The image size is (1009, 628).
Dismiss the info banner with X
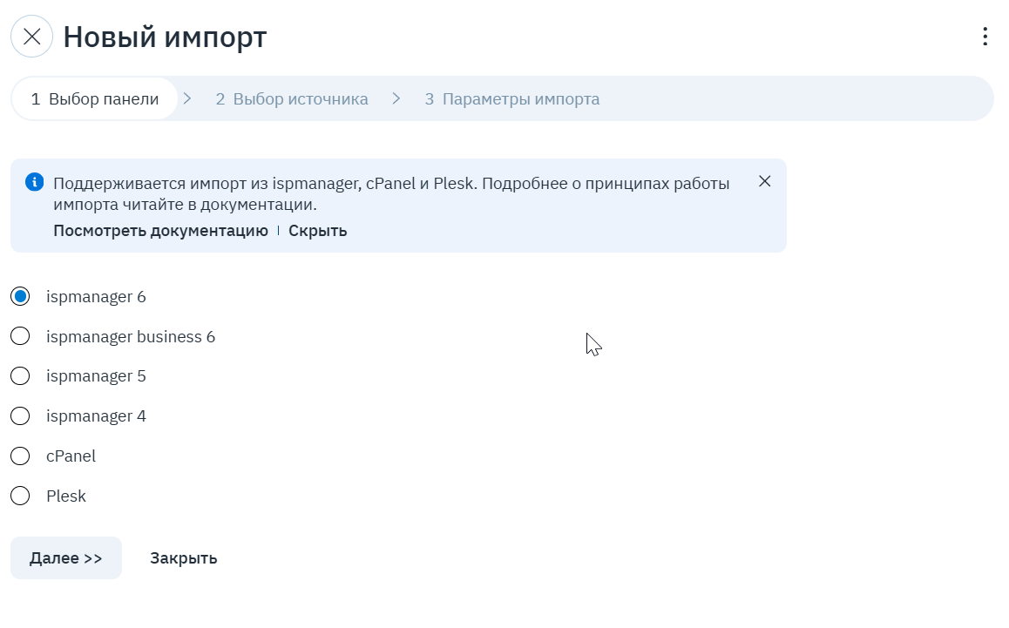click(764, 181)
